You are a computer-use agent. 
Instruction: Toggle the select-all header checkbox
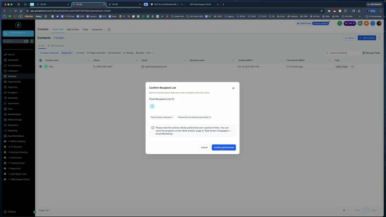pyautogui.click(x=41, y=60)
